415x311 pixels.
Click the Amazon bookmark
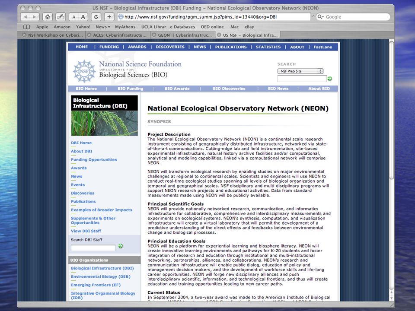(x=62, y=27)
